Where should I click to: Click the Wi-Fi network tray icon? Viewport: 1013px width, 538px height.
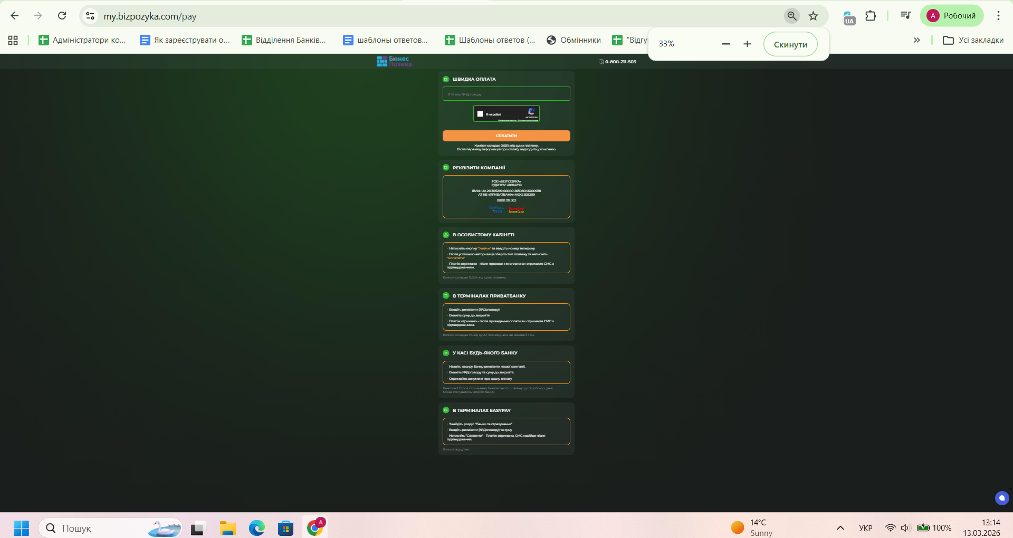[890, 528]
